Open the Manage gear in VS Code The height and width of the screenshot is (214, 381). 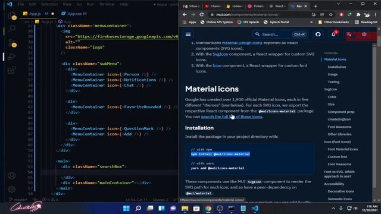12,189
